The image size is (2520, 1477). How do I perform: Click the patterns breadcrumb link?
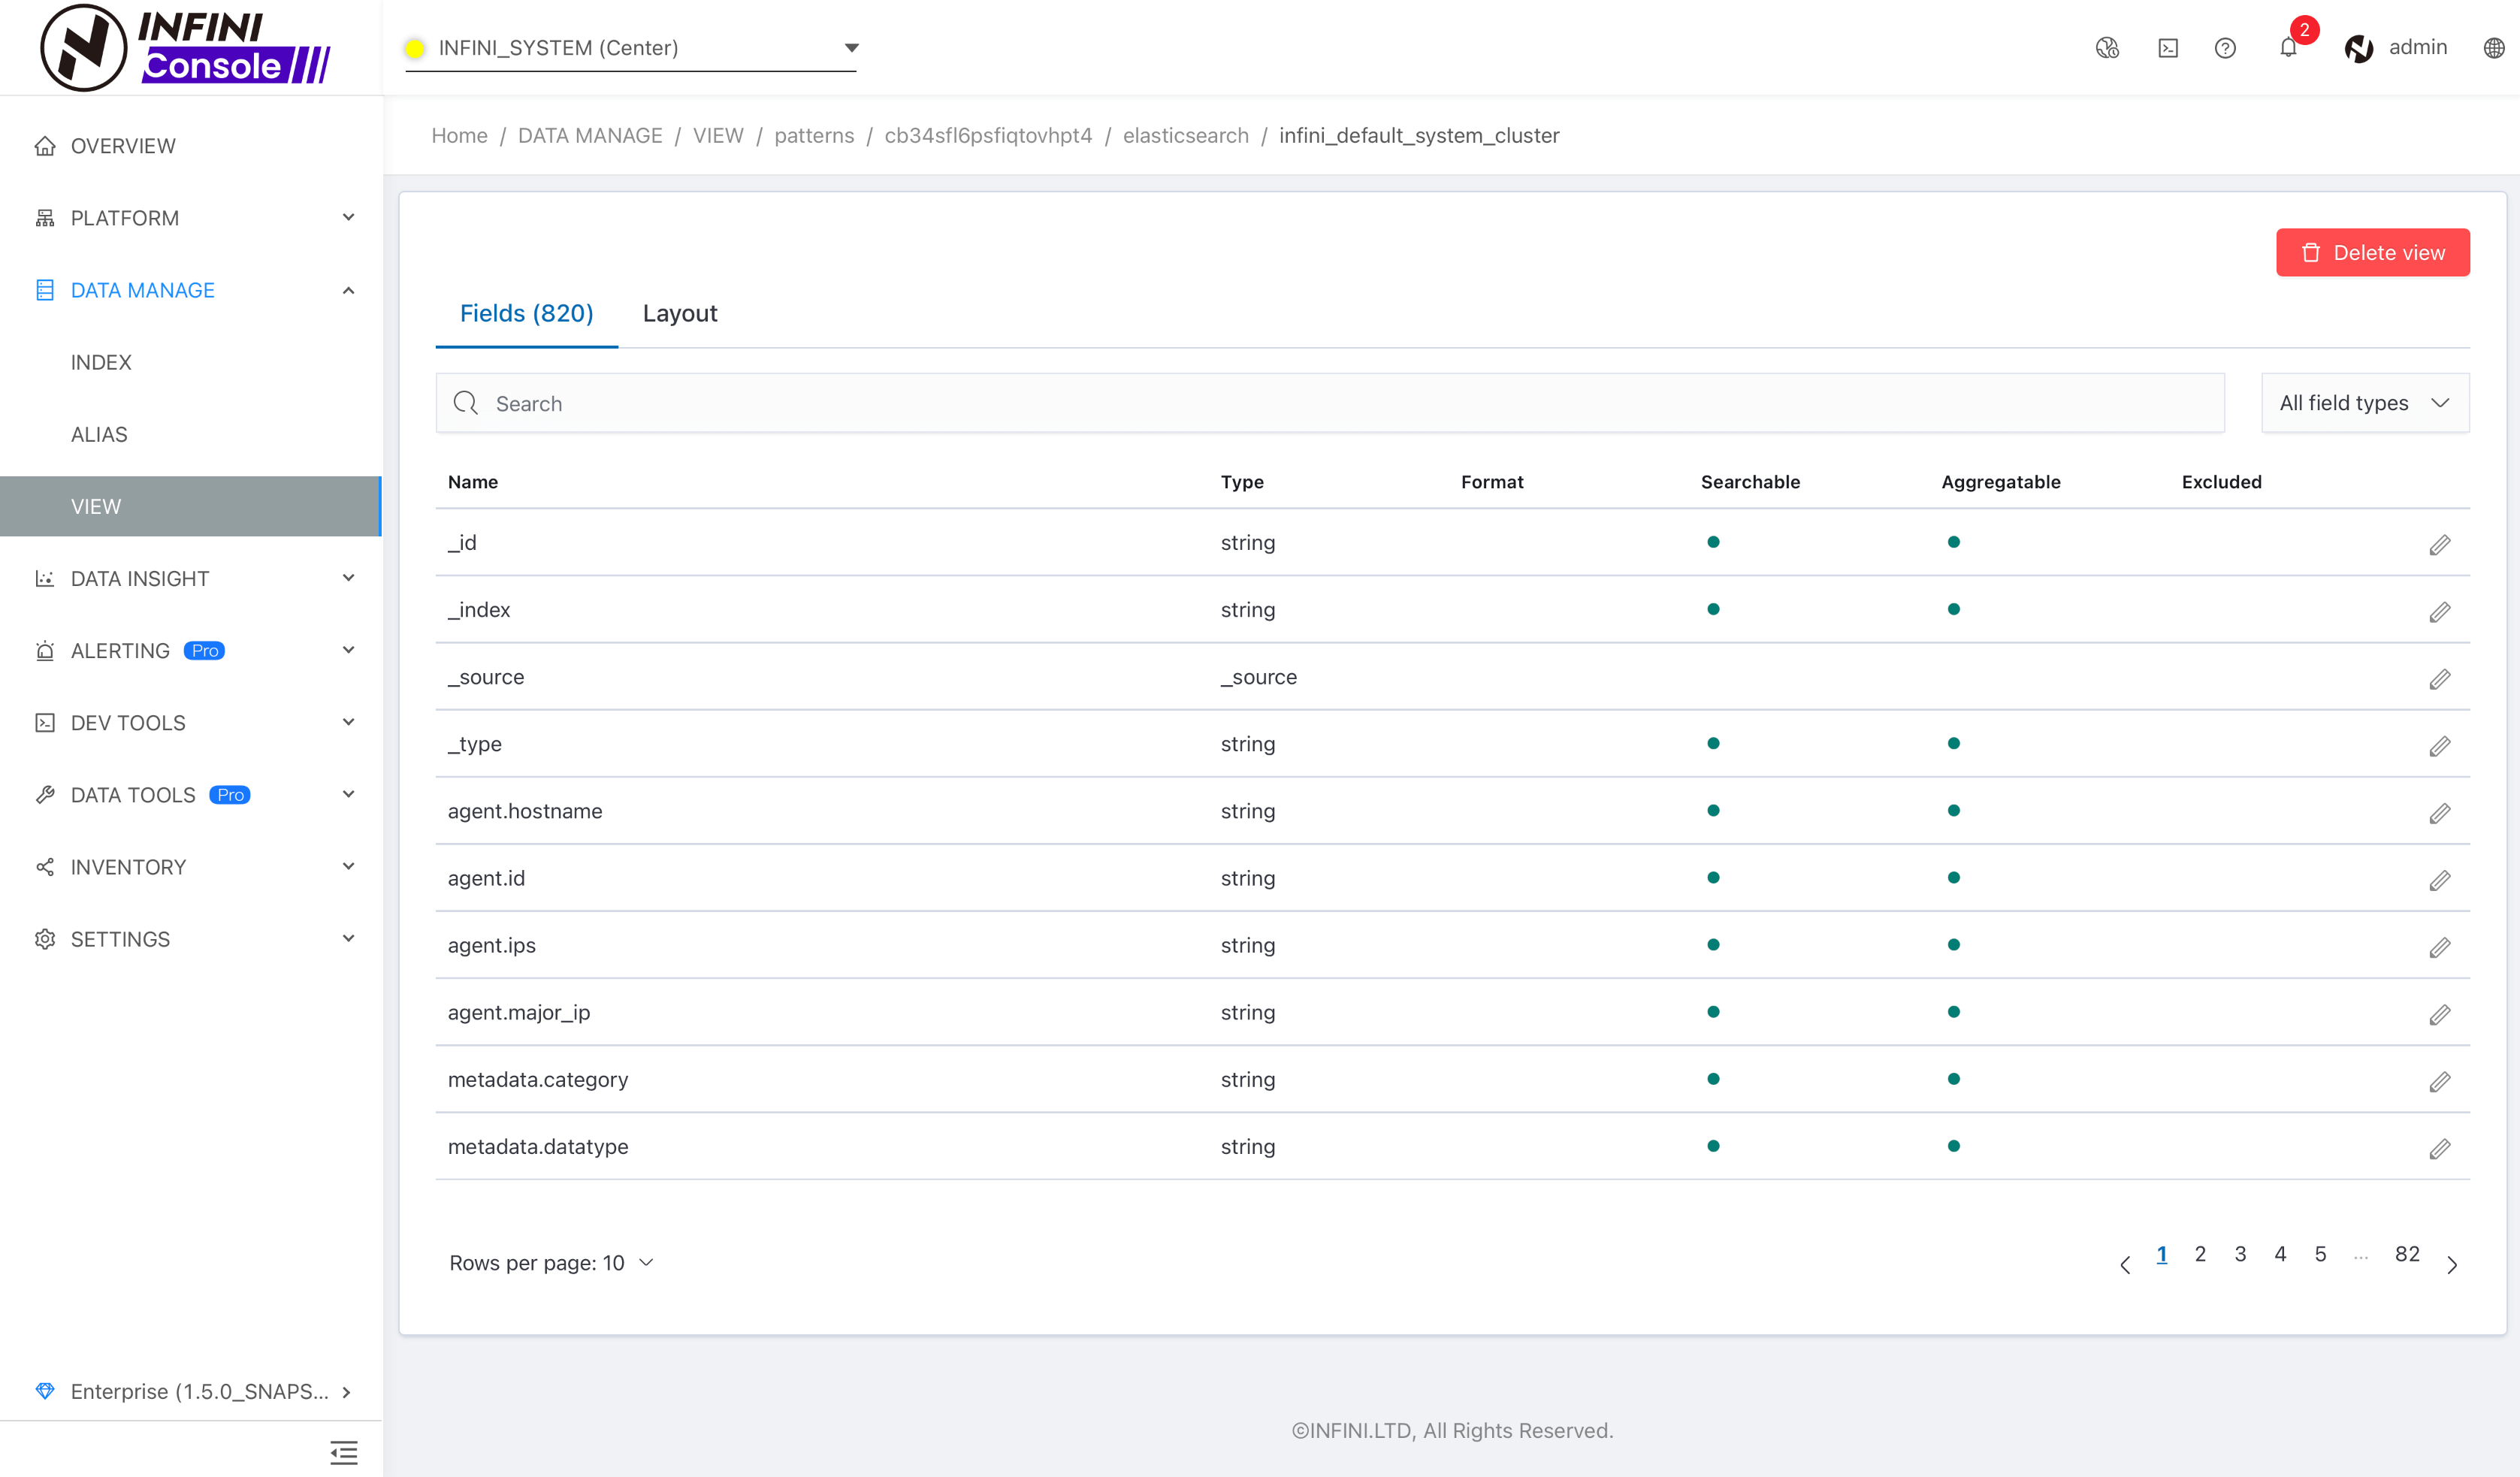(x=814, y=136)
